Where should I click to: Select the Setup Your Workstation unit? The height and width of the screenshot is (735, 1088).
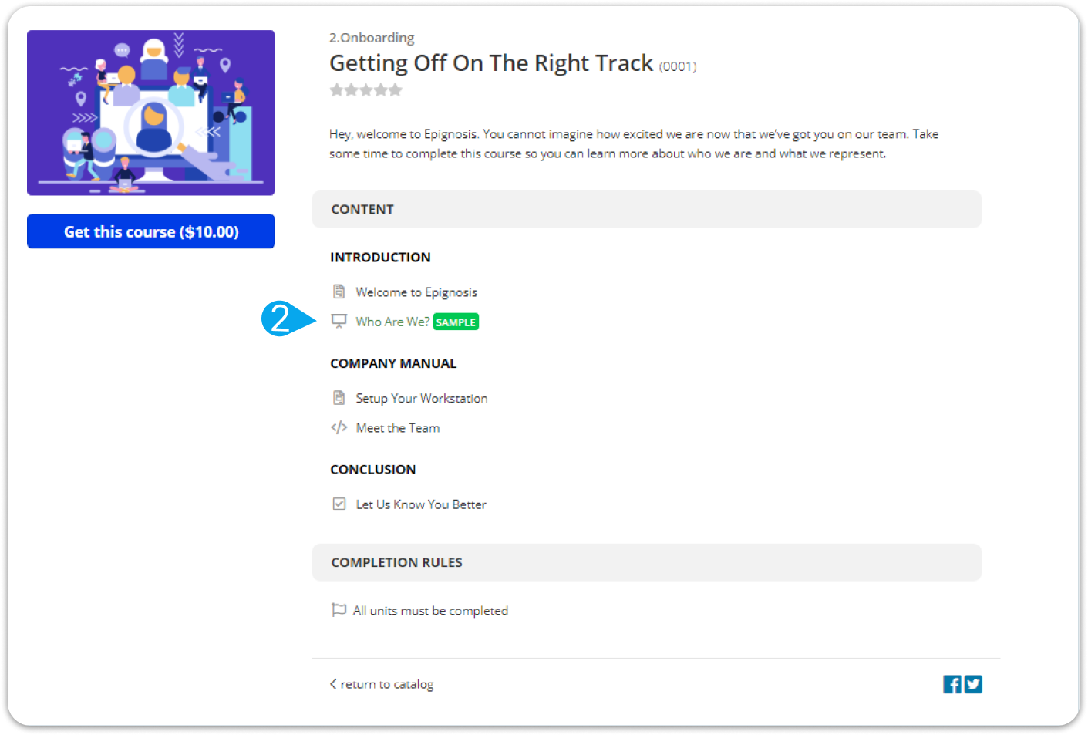pyautogui.click(x=422, y=399)
